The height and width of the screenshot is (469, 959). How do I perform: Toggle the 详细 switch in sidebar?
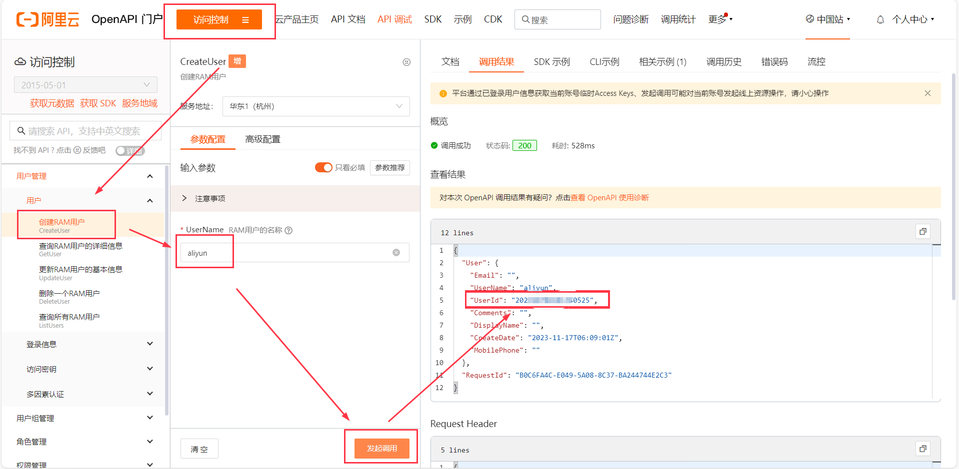pyautogui.click(x=130, y=151)
